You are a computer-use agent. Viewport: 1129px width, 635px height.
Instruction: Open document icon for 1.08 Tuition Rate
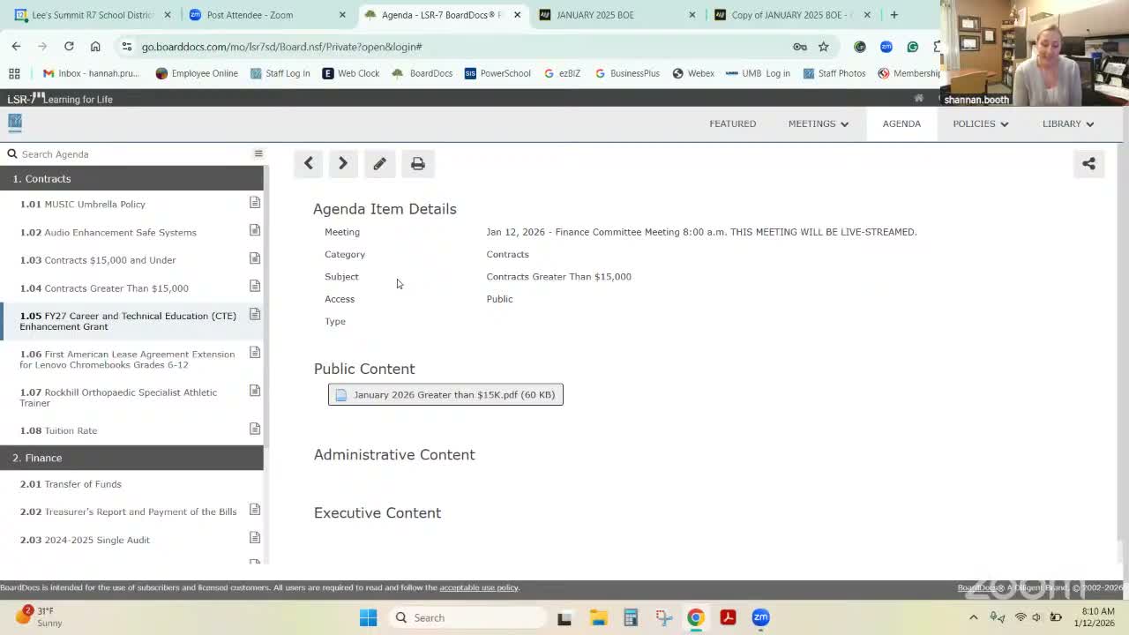(255, 429)
